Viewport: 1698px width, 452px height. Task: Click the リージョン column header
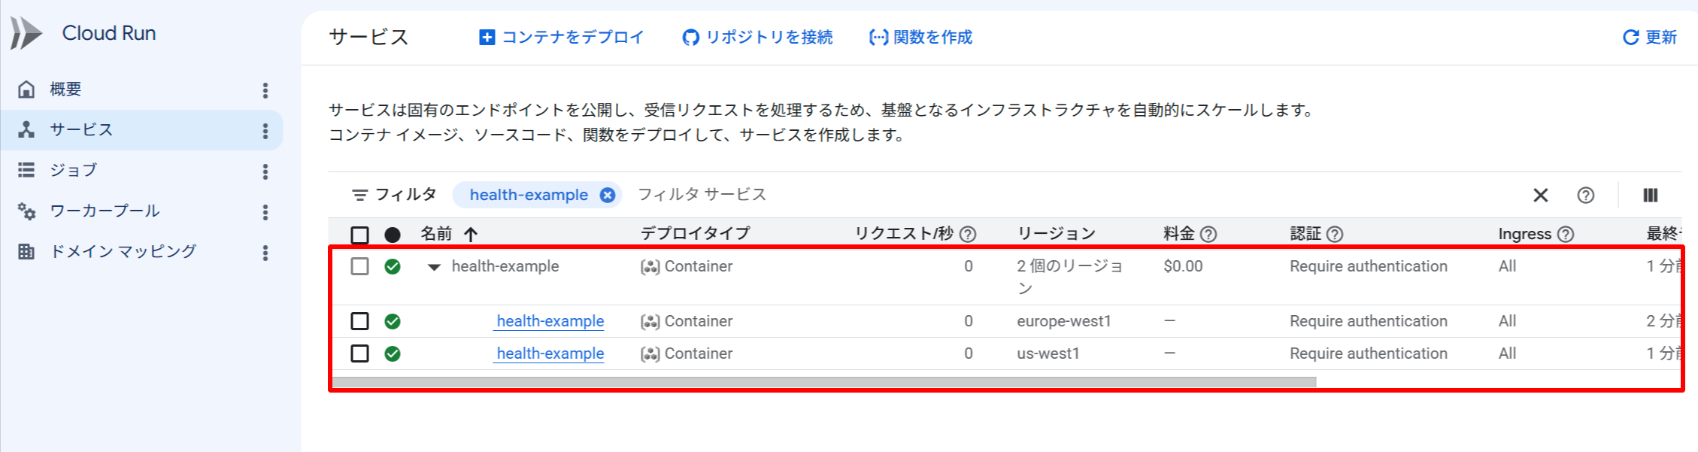(1056, 234)
